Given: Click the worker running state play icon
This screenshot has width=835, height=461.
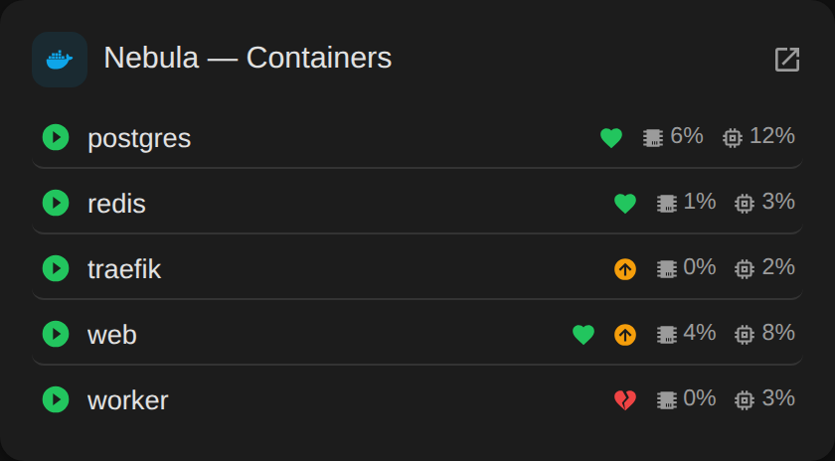Looking at the screenshot, I should click(56, 399).
